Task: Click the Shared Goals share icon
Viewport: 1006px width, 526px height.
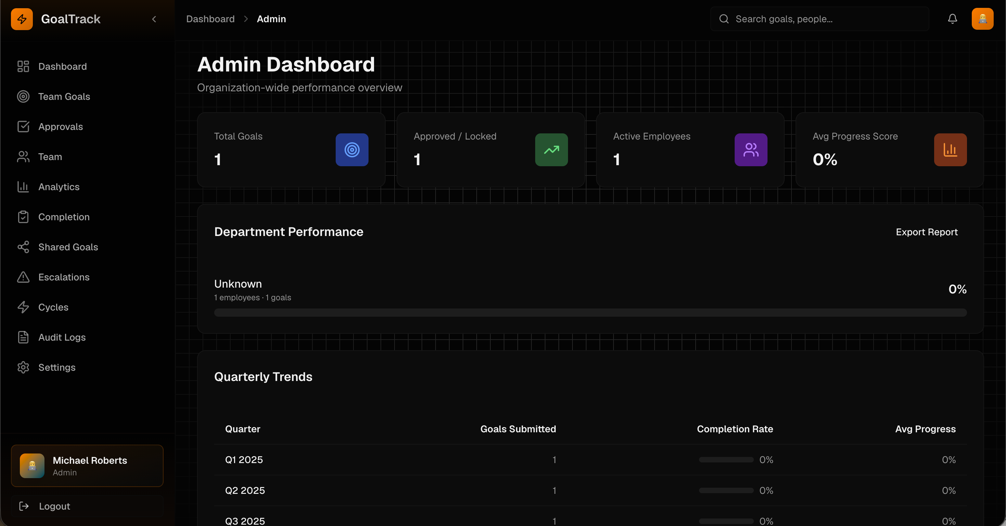Action: (x=23, y=247)
